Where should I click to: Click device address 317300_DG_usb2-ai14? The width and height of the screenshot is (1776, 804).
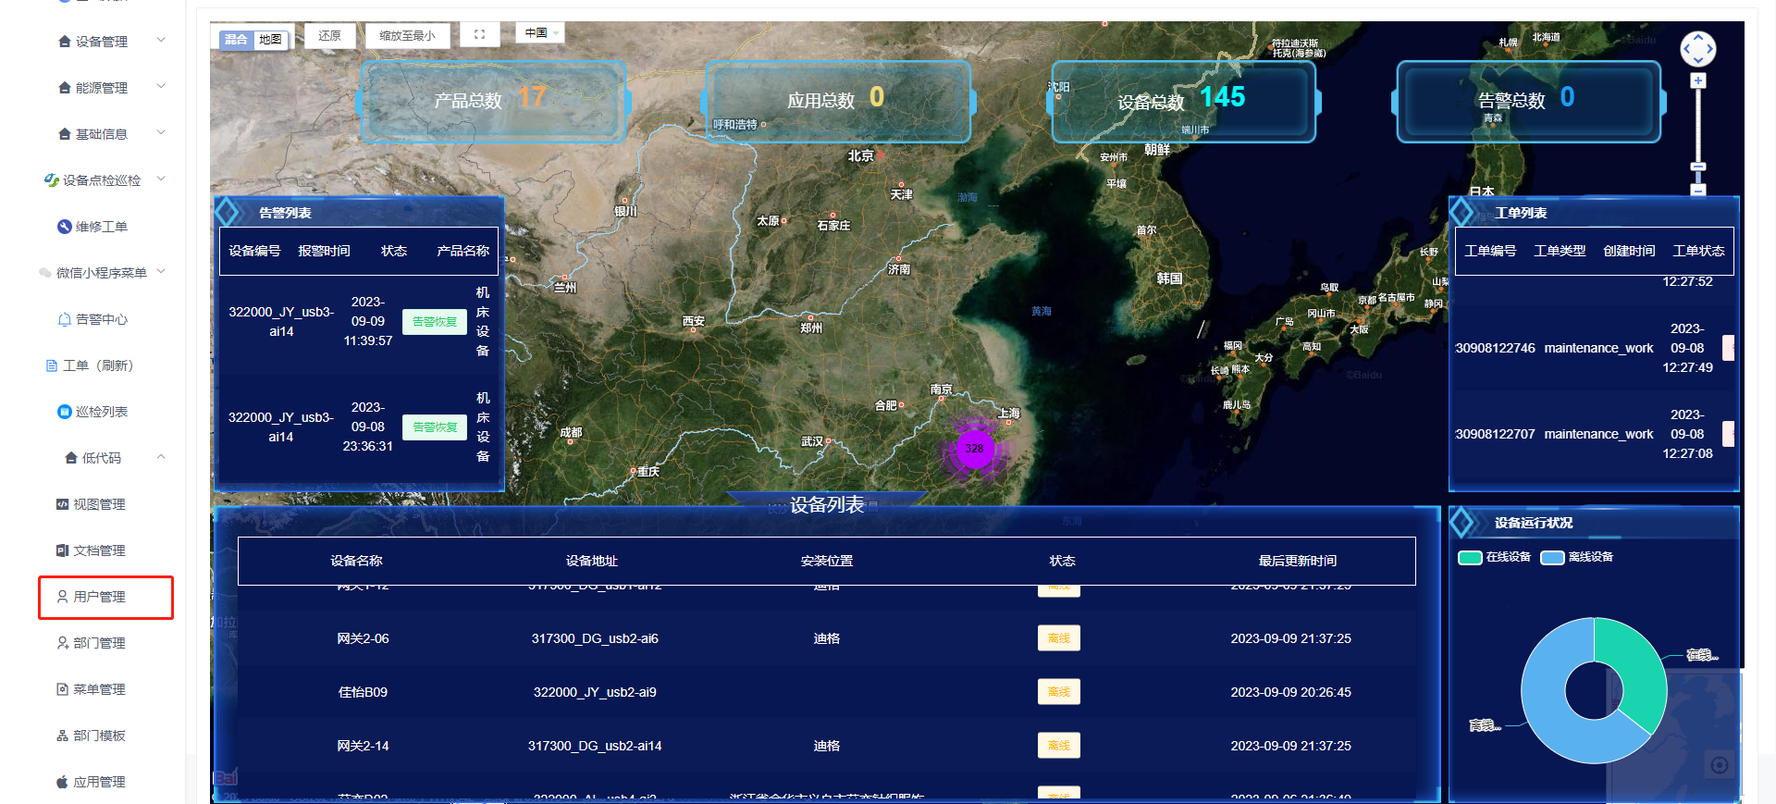pos(595,746)
